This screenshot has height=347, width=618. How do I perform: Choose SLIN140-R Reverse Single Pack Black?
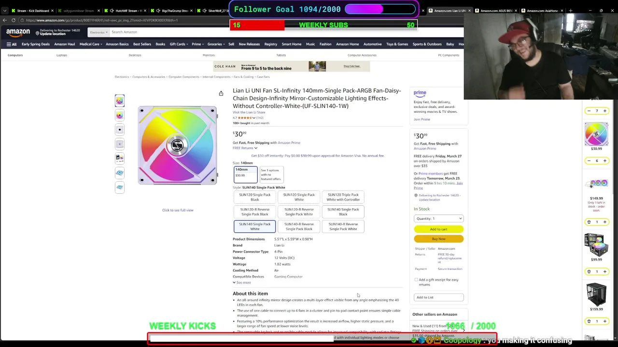299,227
